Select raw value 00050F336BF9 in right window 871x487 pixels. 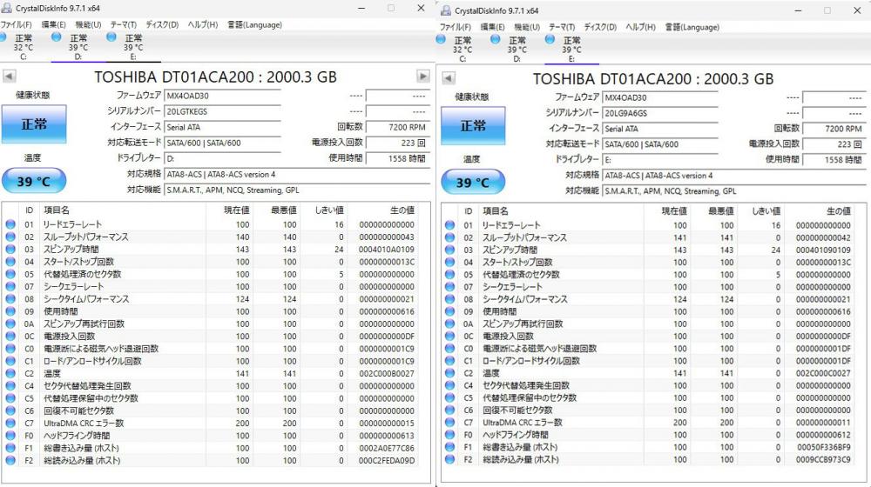point(824,447)
